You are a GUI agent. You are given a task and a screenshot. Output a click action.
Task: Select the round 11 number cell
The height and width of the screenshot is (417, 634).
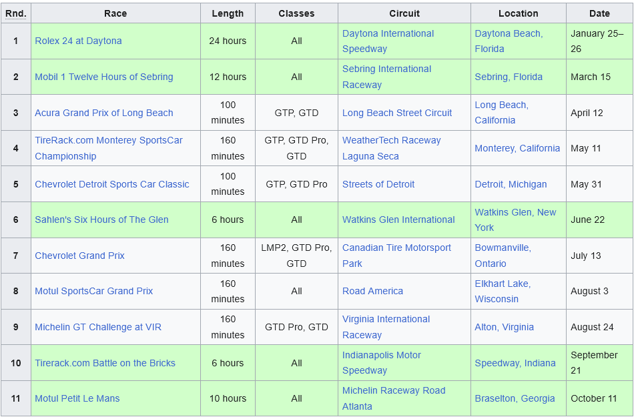pos(16,398)
